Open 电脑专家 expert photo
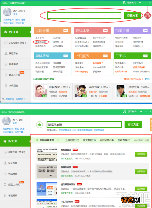Screen dimensions: 152x208 41,91
